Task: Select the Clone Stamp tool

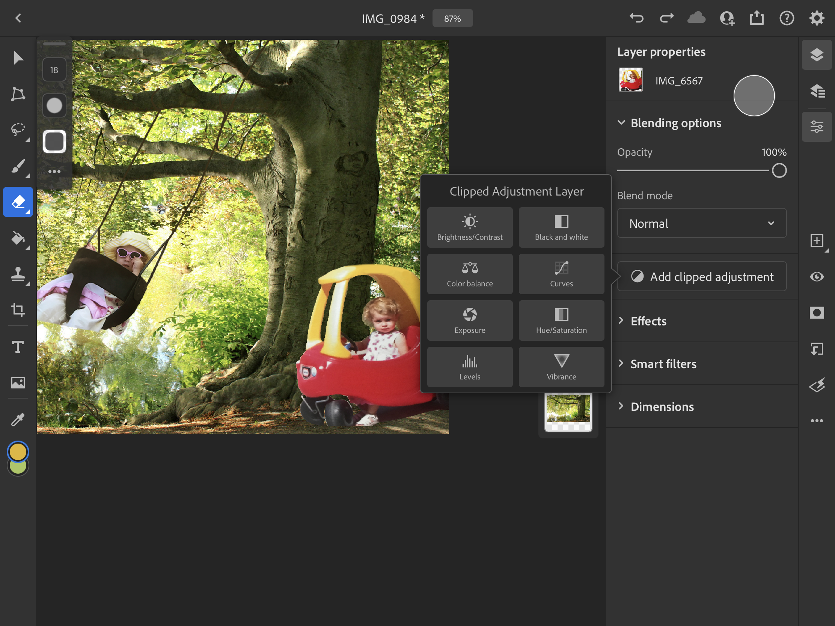Action: click(x=18, y=274)
